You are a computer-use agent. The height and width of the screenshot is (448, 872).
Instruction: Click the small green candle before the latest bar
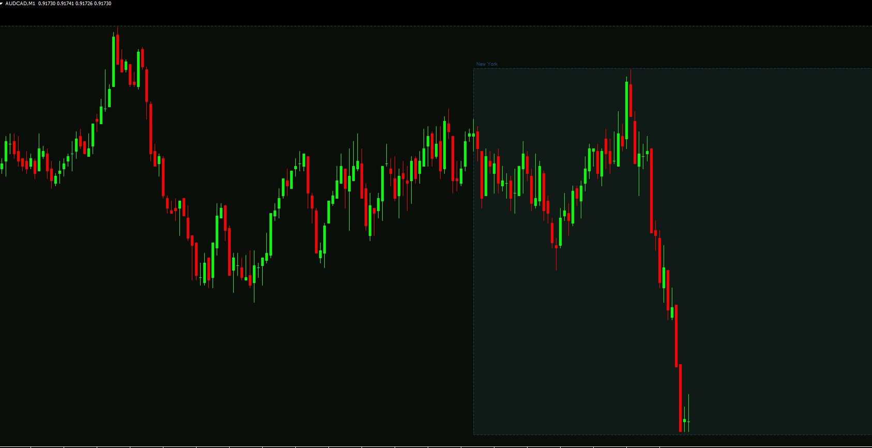pyautogui.click(x=684, y=421)
